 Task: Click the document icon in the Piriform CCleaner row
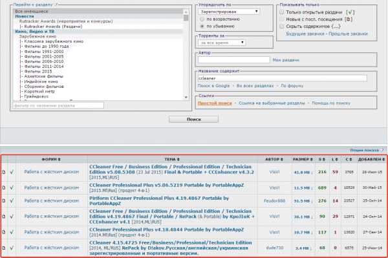(4, 201)
